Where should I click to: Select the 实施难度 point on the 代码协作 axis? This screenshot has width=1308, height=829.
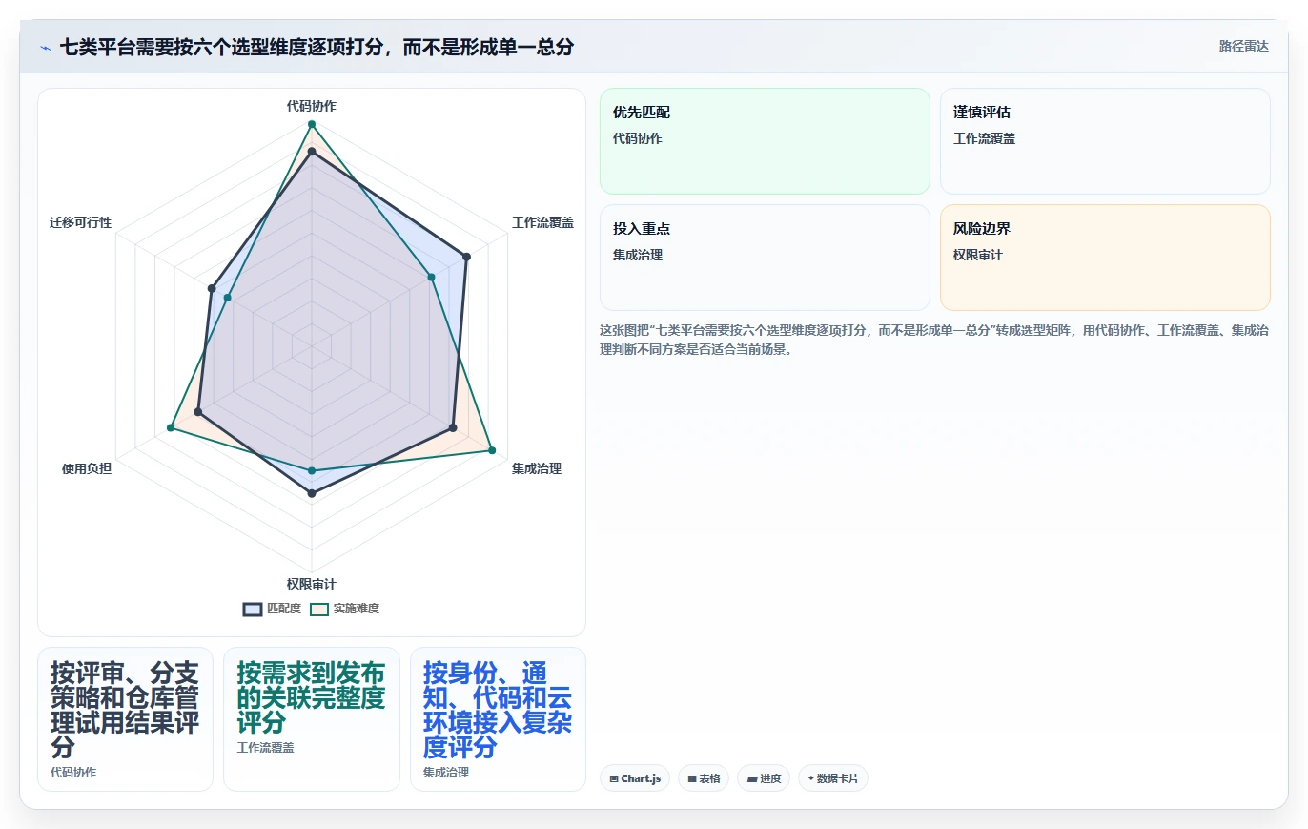click(311, 124)
